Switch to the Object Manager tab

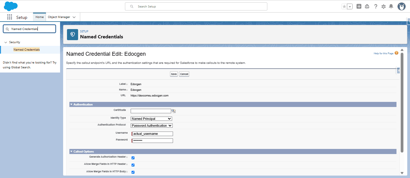click(59, 17)
